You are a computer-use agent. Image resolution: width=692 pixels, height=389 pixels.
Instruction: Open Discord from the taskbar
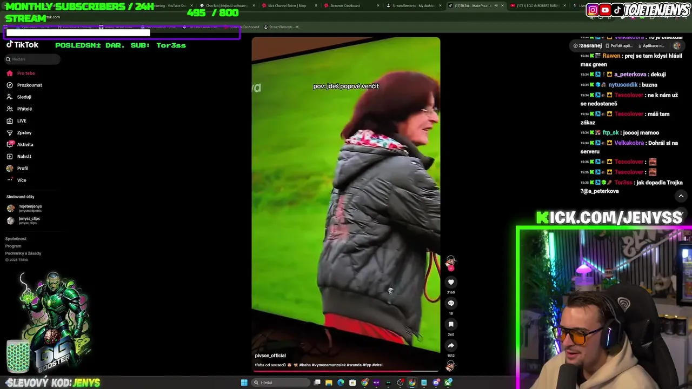436,383
